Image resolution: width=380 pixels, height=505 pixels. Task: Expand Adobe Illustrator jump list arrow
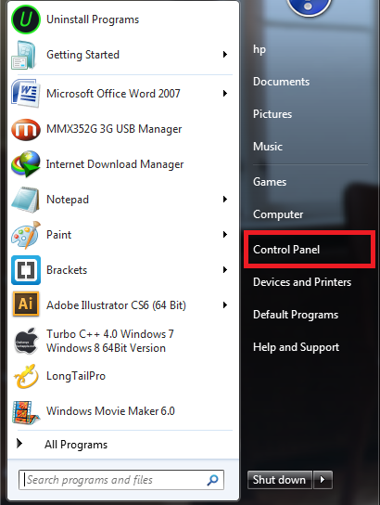pyautogui.click(x=225, y=305)
